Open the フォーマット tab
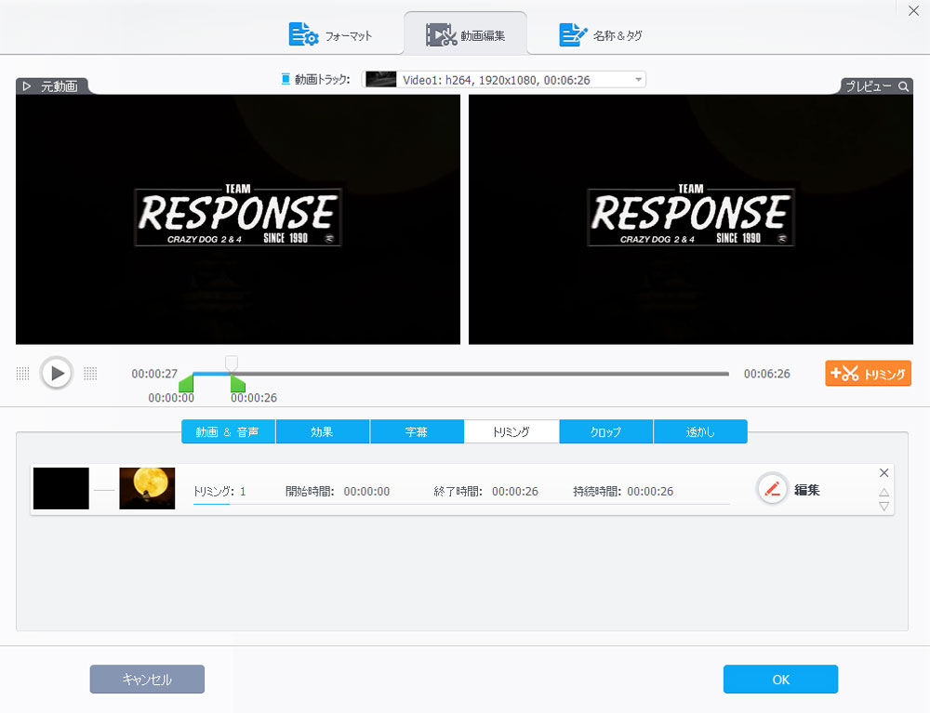 [x=330, y=35]
